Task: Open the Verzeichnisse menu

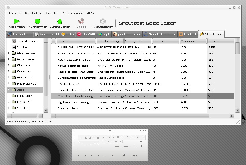Action: click(x=72, y=13)
